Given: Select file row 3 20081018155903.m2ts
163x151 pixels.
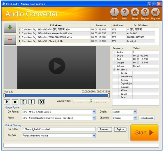Looking at the screenshot, I should point(86,37).
